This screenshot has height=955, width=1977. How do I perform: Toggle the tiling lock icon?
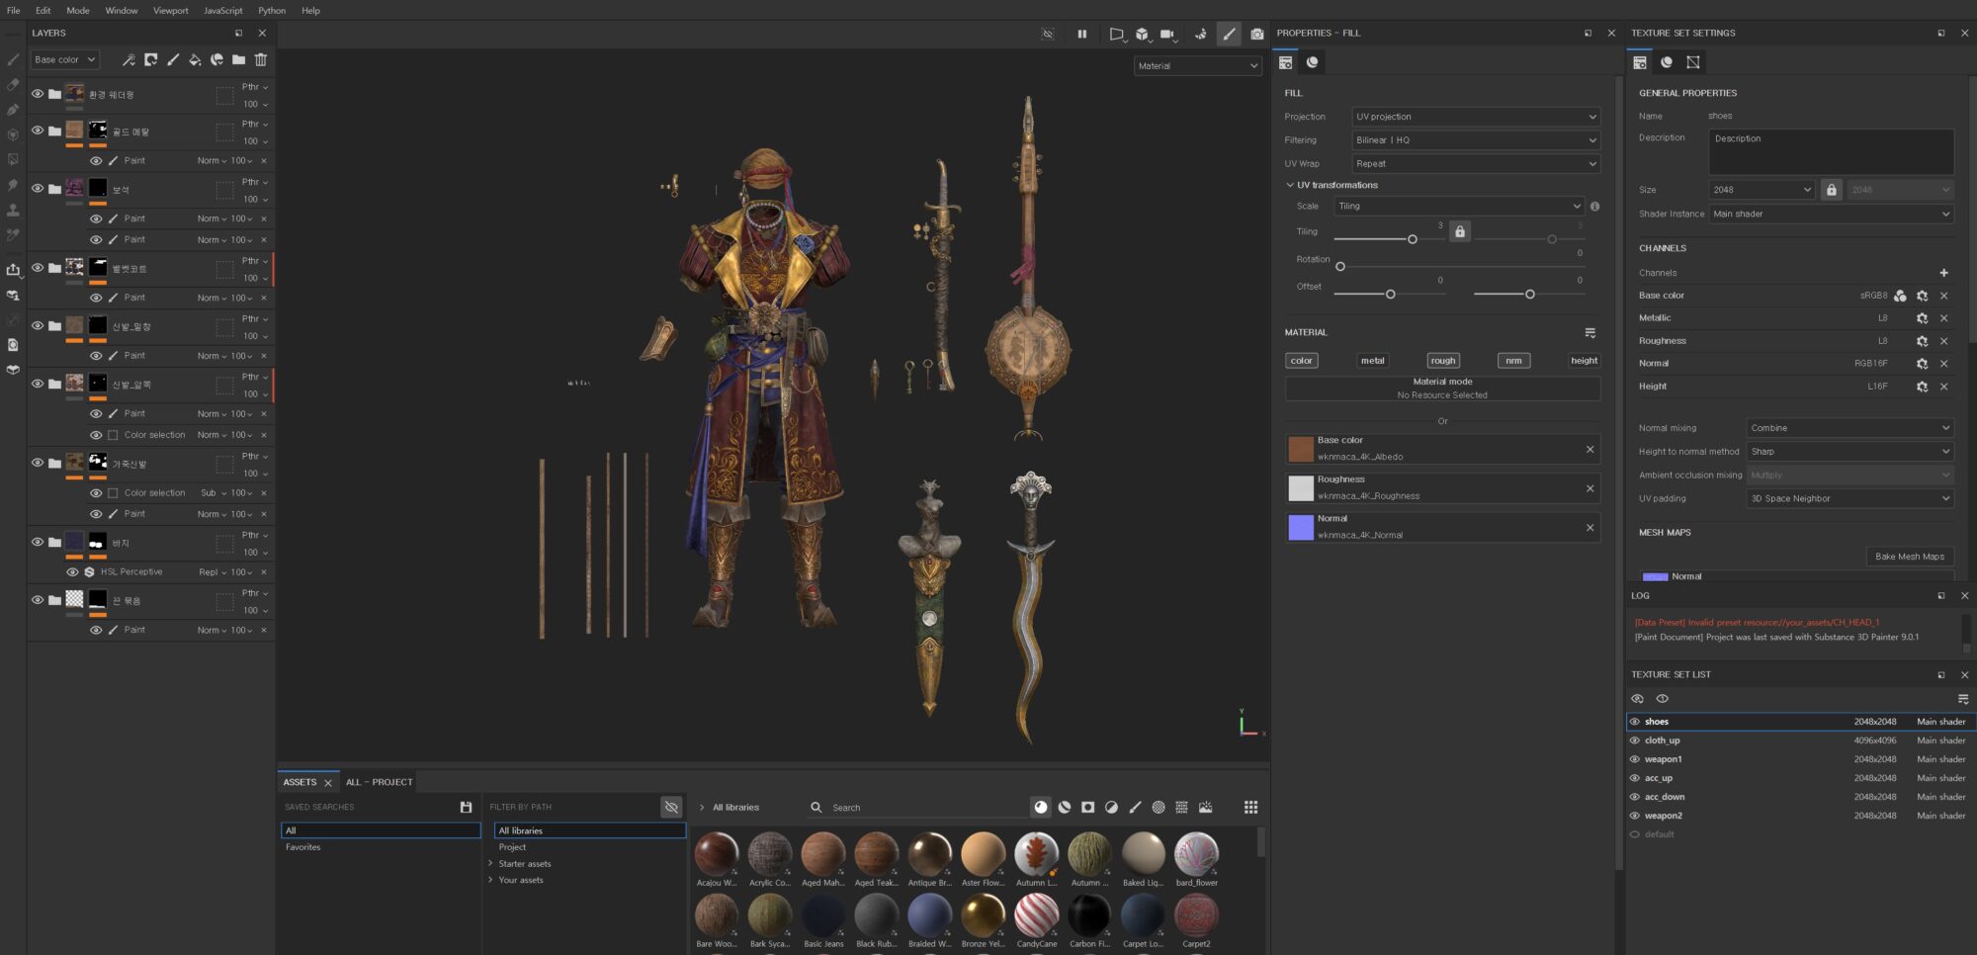[1459, 231]
